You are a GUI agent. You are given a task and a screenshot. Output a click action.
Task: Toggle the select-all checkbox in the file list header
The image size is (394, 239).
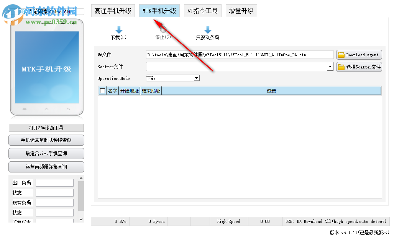pos(103,91)
